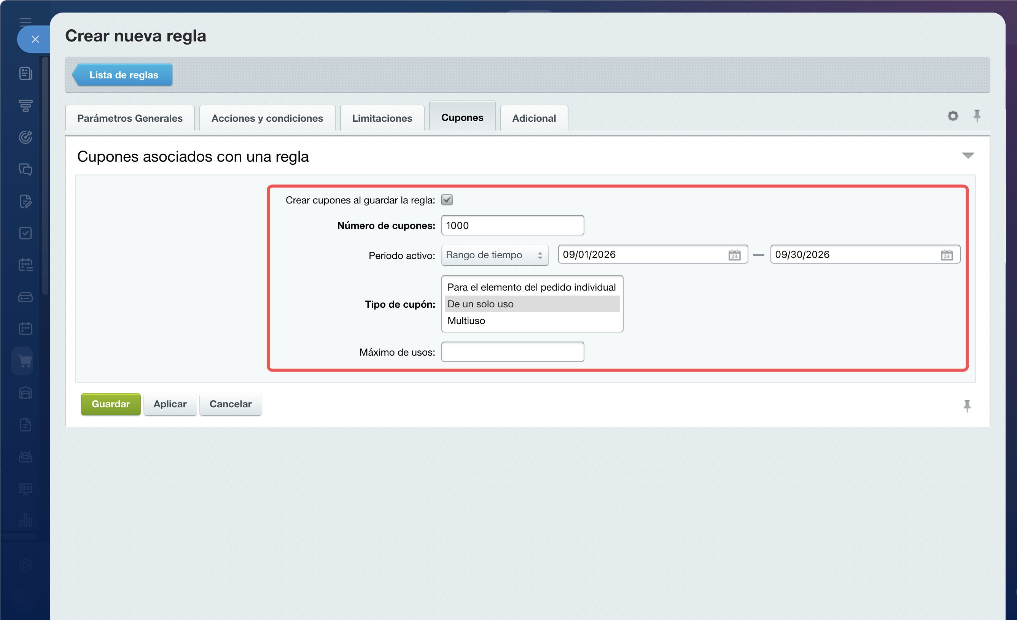Open the target goal icon in the sidebar
Image resolution: width=1017 pixels, height=620 pixels.
[x=25, y=137]
